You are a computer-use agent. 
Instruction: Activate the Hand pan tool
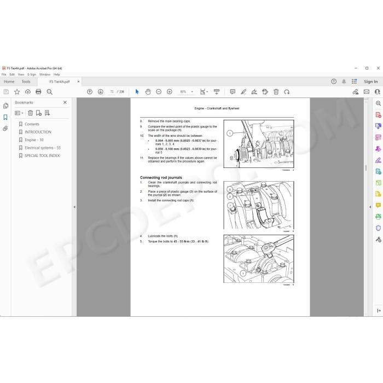[x=148, y=92]
